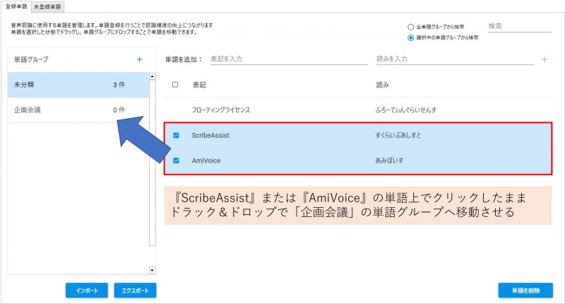
Task: Click the 単語を削除 button
Action: pyautogui.click(x=525, y=291)
